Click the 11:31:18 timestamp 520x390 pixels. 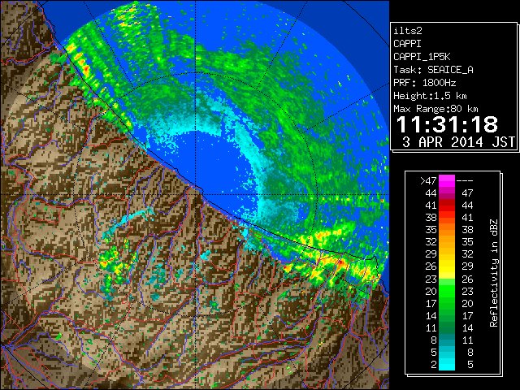[448, 124]
